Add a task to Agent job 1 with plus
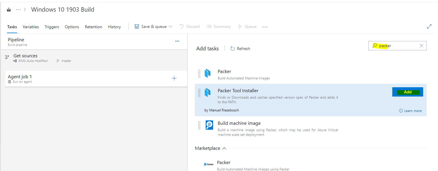The image size is (438, 171). coord(174,78)
